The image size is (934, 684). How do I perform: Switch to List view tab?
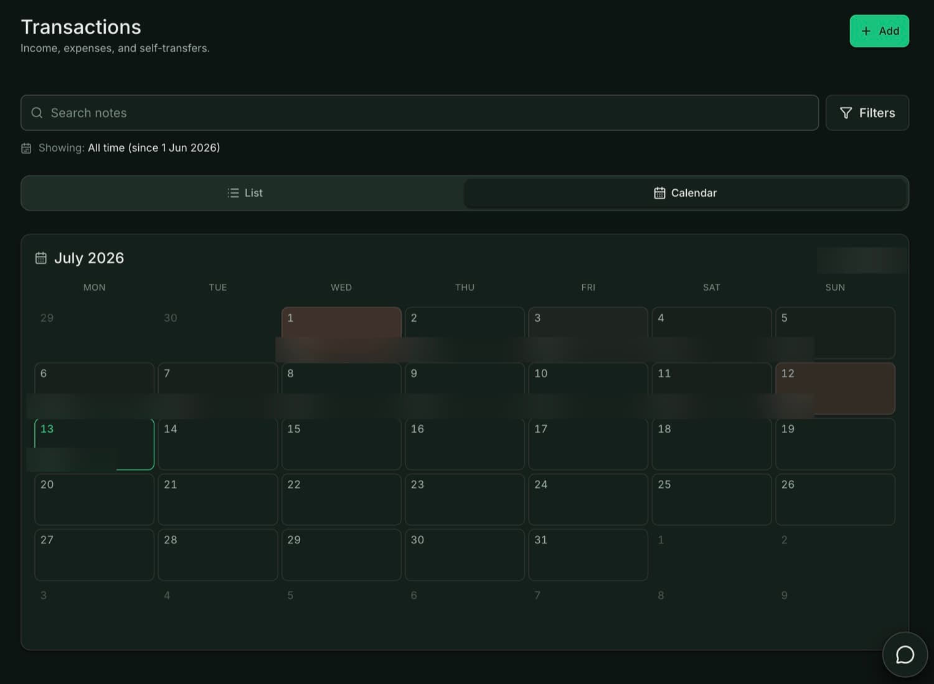(x=244, y=193)
